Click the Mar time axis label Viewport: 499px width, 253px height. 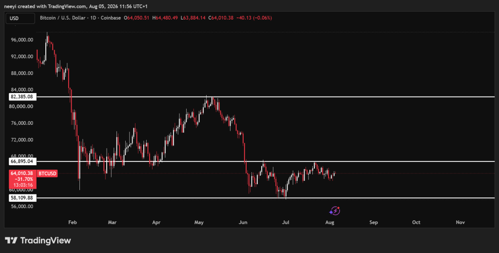tap(112, 222)
